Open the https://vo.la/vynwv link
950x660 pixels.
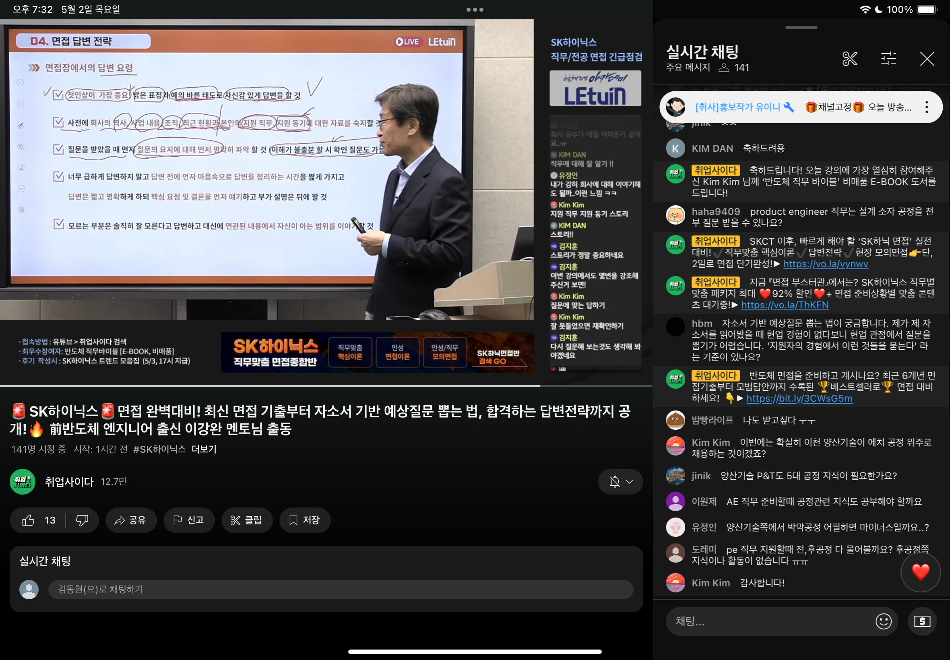pyautogui.click(x=826, y=264)
